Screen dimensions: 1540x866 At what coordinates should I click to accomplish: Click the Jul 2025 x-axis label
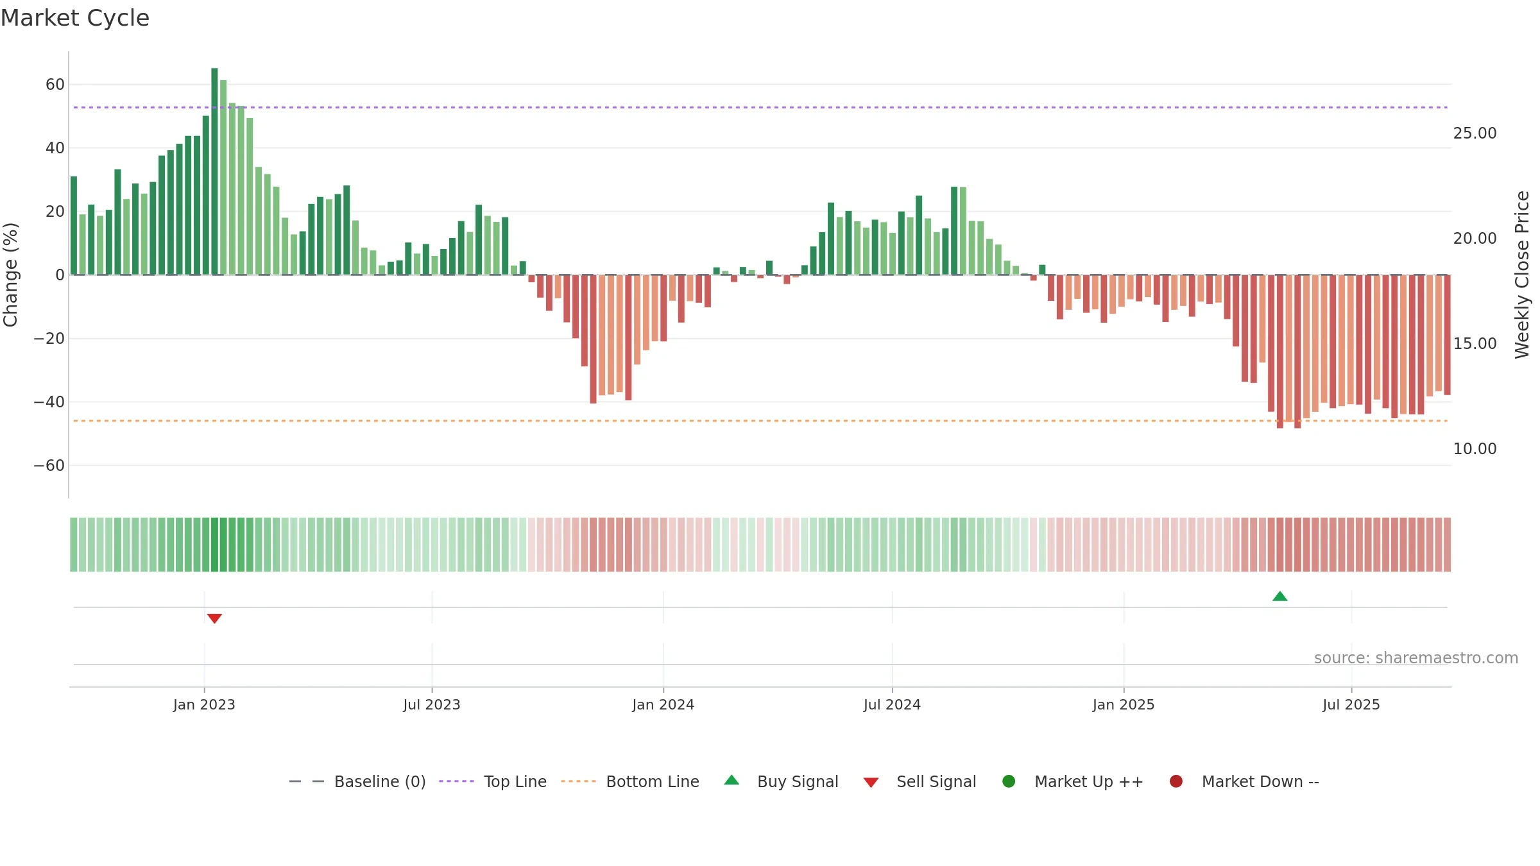tap(1351, 705)
